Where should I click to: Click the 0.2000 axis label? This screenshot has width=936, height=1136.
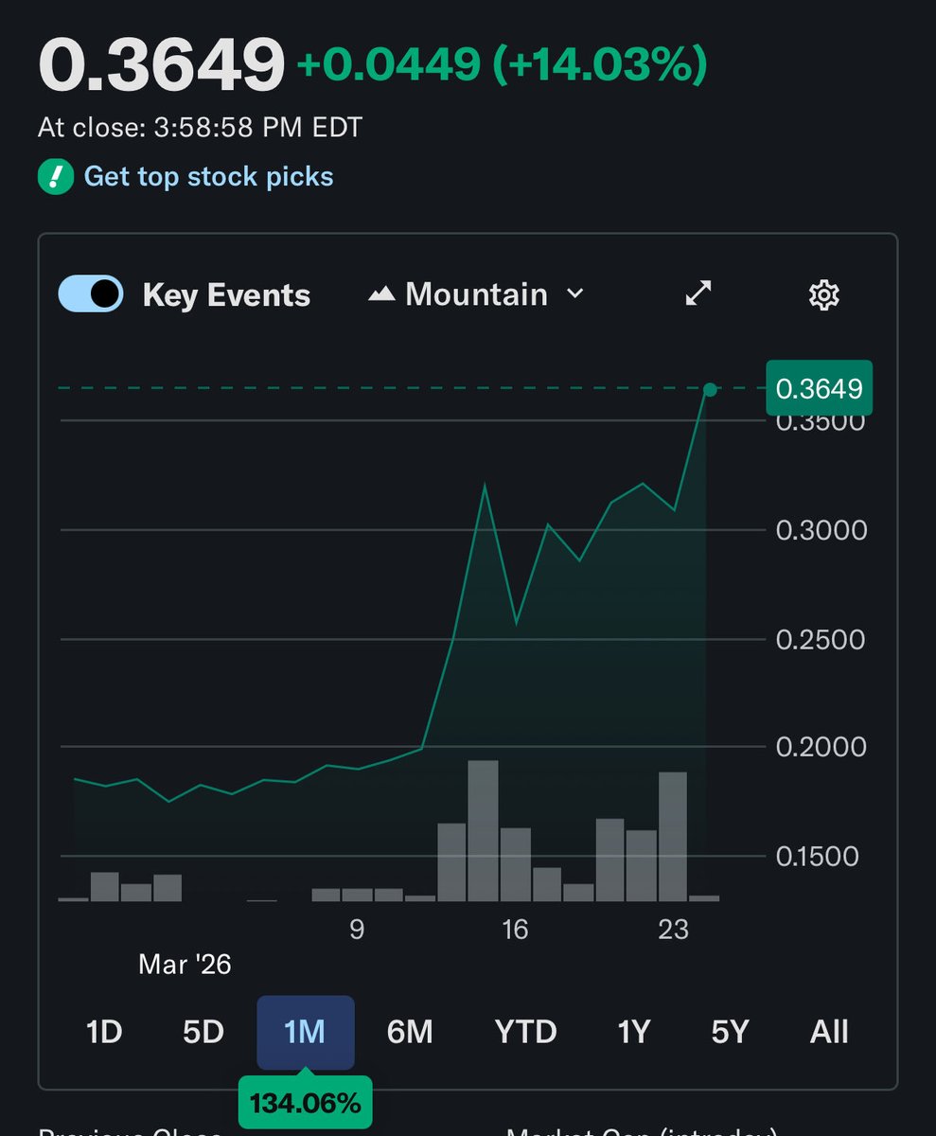coord(821,748)
